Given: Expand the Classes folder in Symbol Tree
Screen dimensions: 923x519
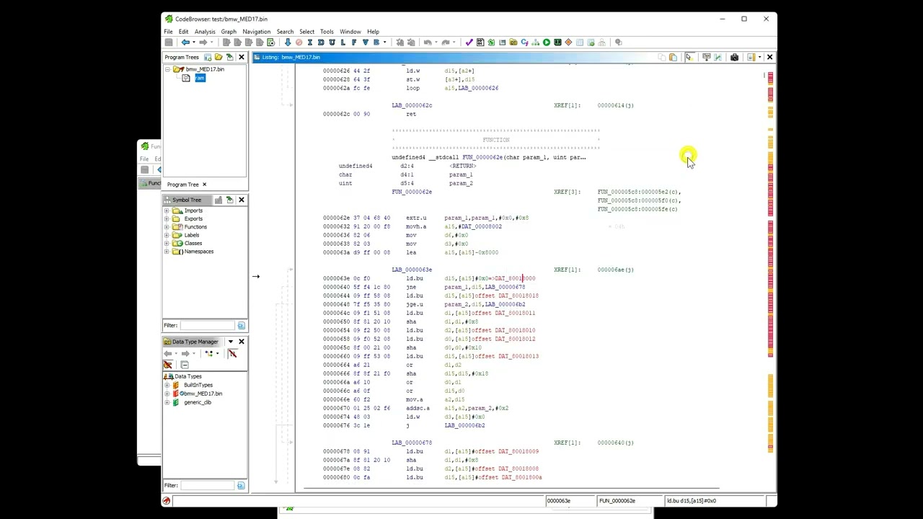Looking at the screenshot, I should tap(167, 243).
